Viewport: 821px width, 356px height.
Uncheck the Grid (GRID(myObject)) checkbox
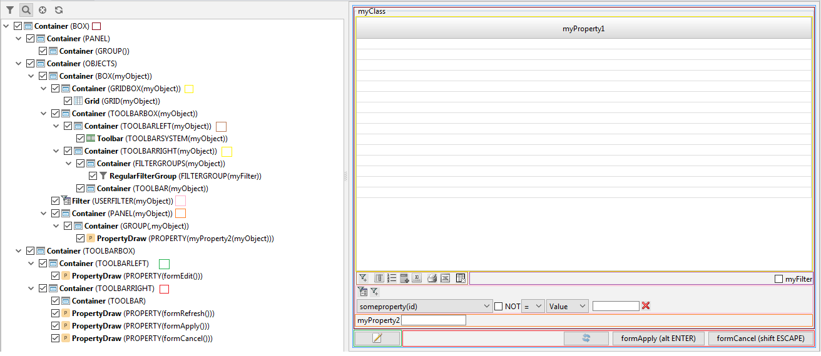tap(68, 101)
